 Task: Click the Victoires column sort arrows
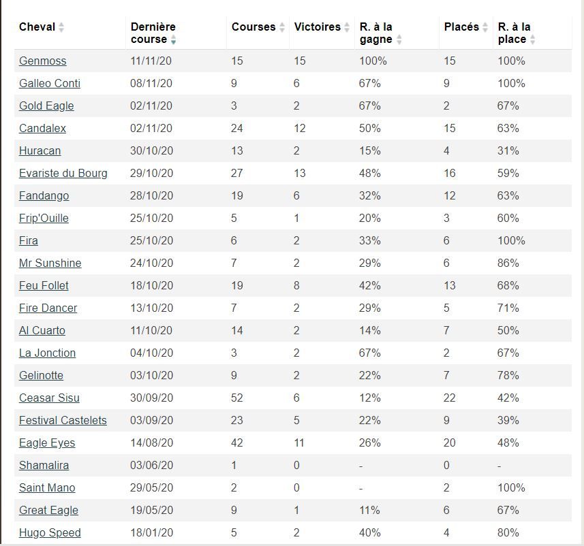tap(347, 27)
